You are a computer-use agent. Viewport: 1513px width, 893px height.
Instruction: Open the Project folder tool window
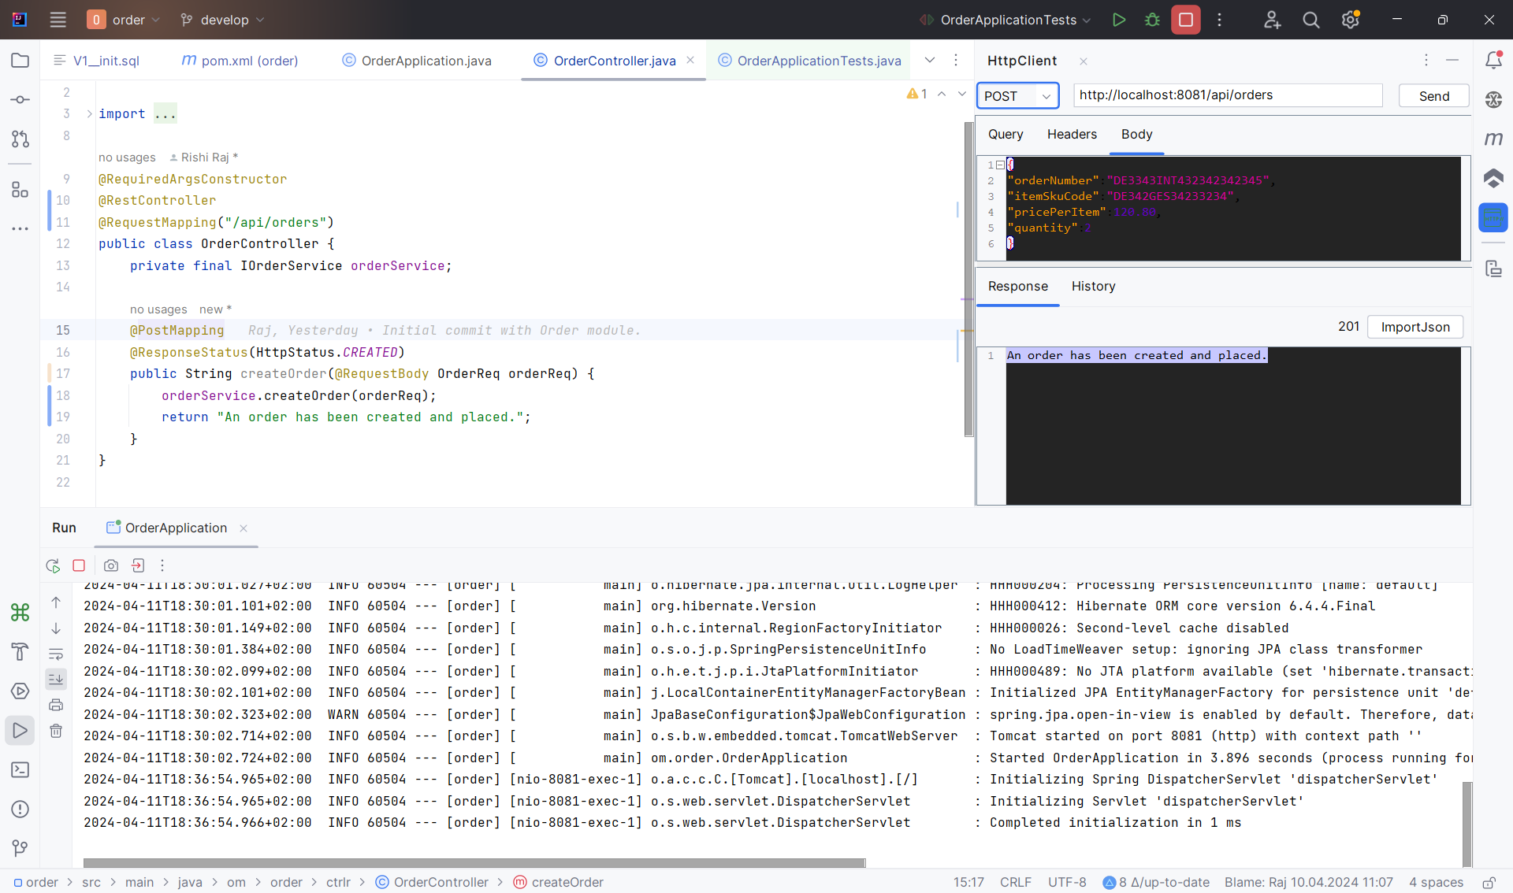20,61
